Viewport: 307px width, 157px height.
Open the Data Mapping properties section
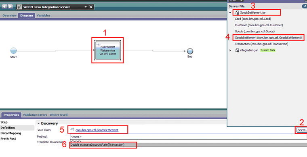[x=11, y=133]
